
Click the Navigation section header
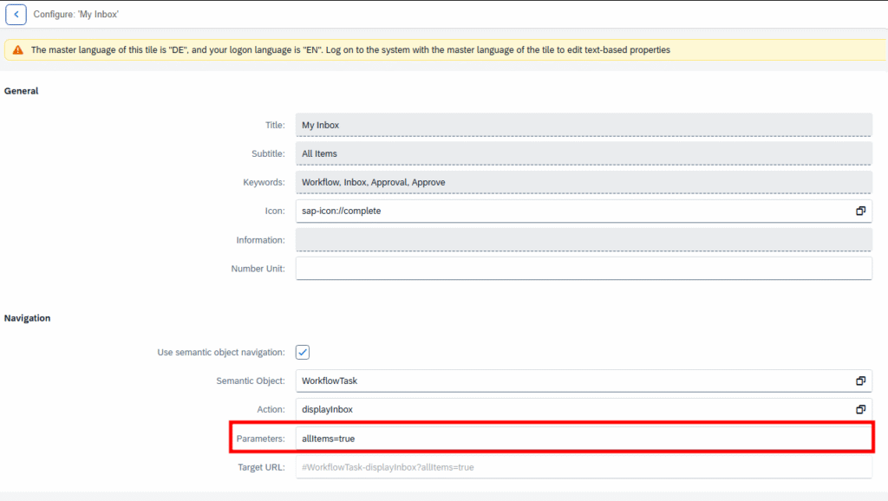28,318
